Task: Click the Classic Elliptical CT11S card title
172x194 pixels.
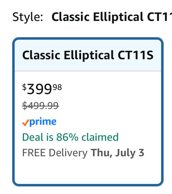Action: tap(88, 55)
